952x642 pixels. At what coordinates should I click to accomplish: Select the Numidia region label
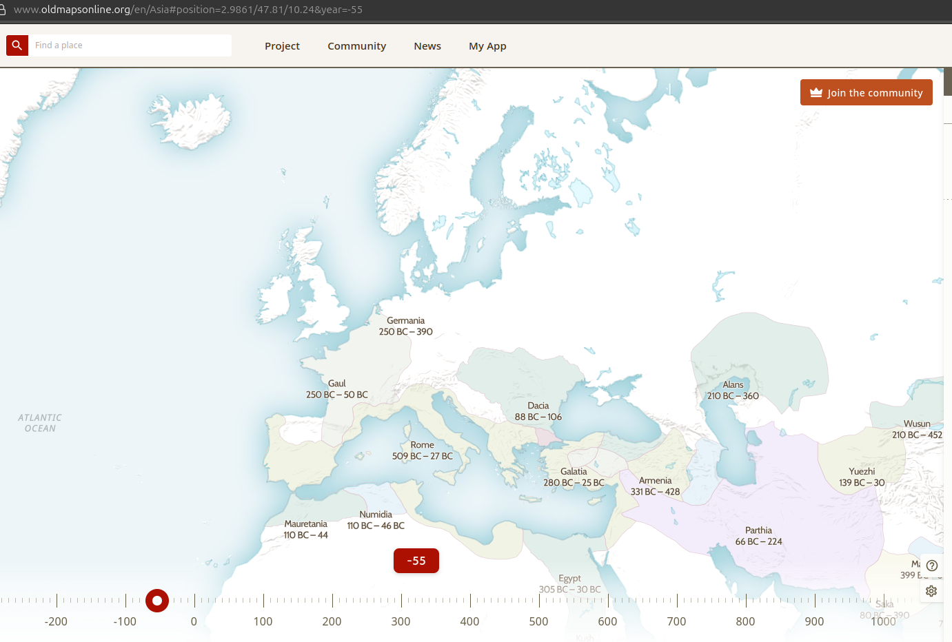[x=376, y=520]
